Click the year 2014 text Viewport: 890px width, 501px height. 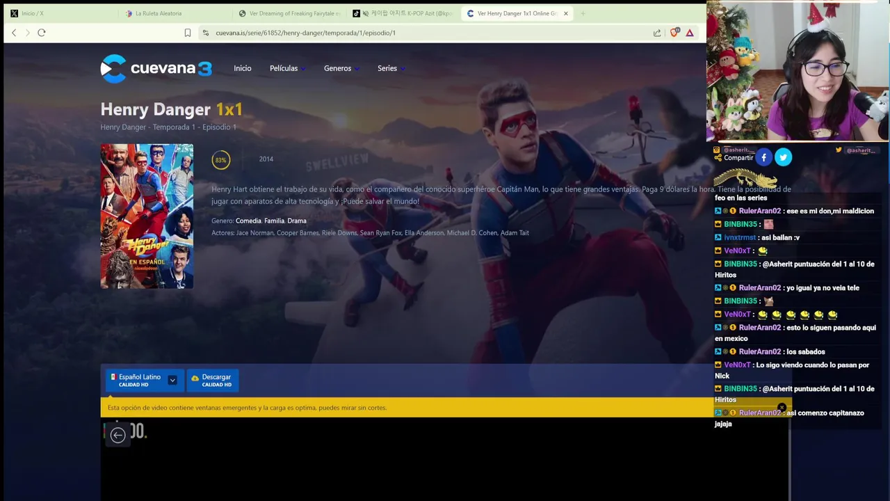[266, 159]
